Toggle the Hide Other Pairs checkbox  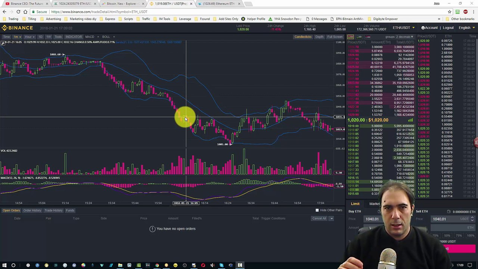click(x=317, y=210)
